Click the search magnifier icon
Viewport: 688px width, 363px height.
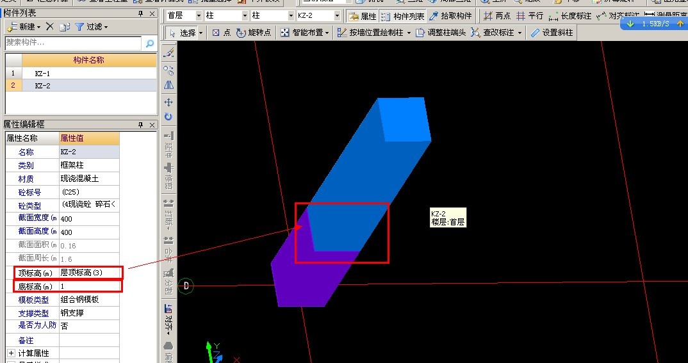(150, 43)
